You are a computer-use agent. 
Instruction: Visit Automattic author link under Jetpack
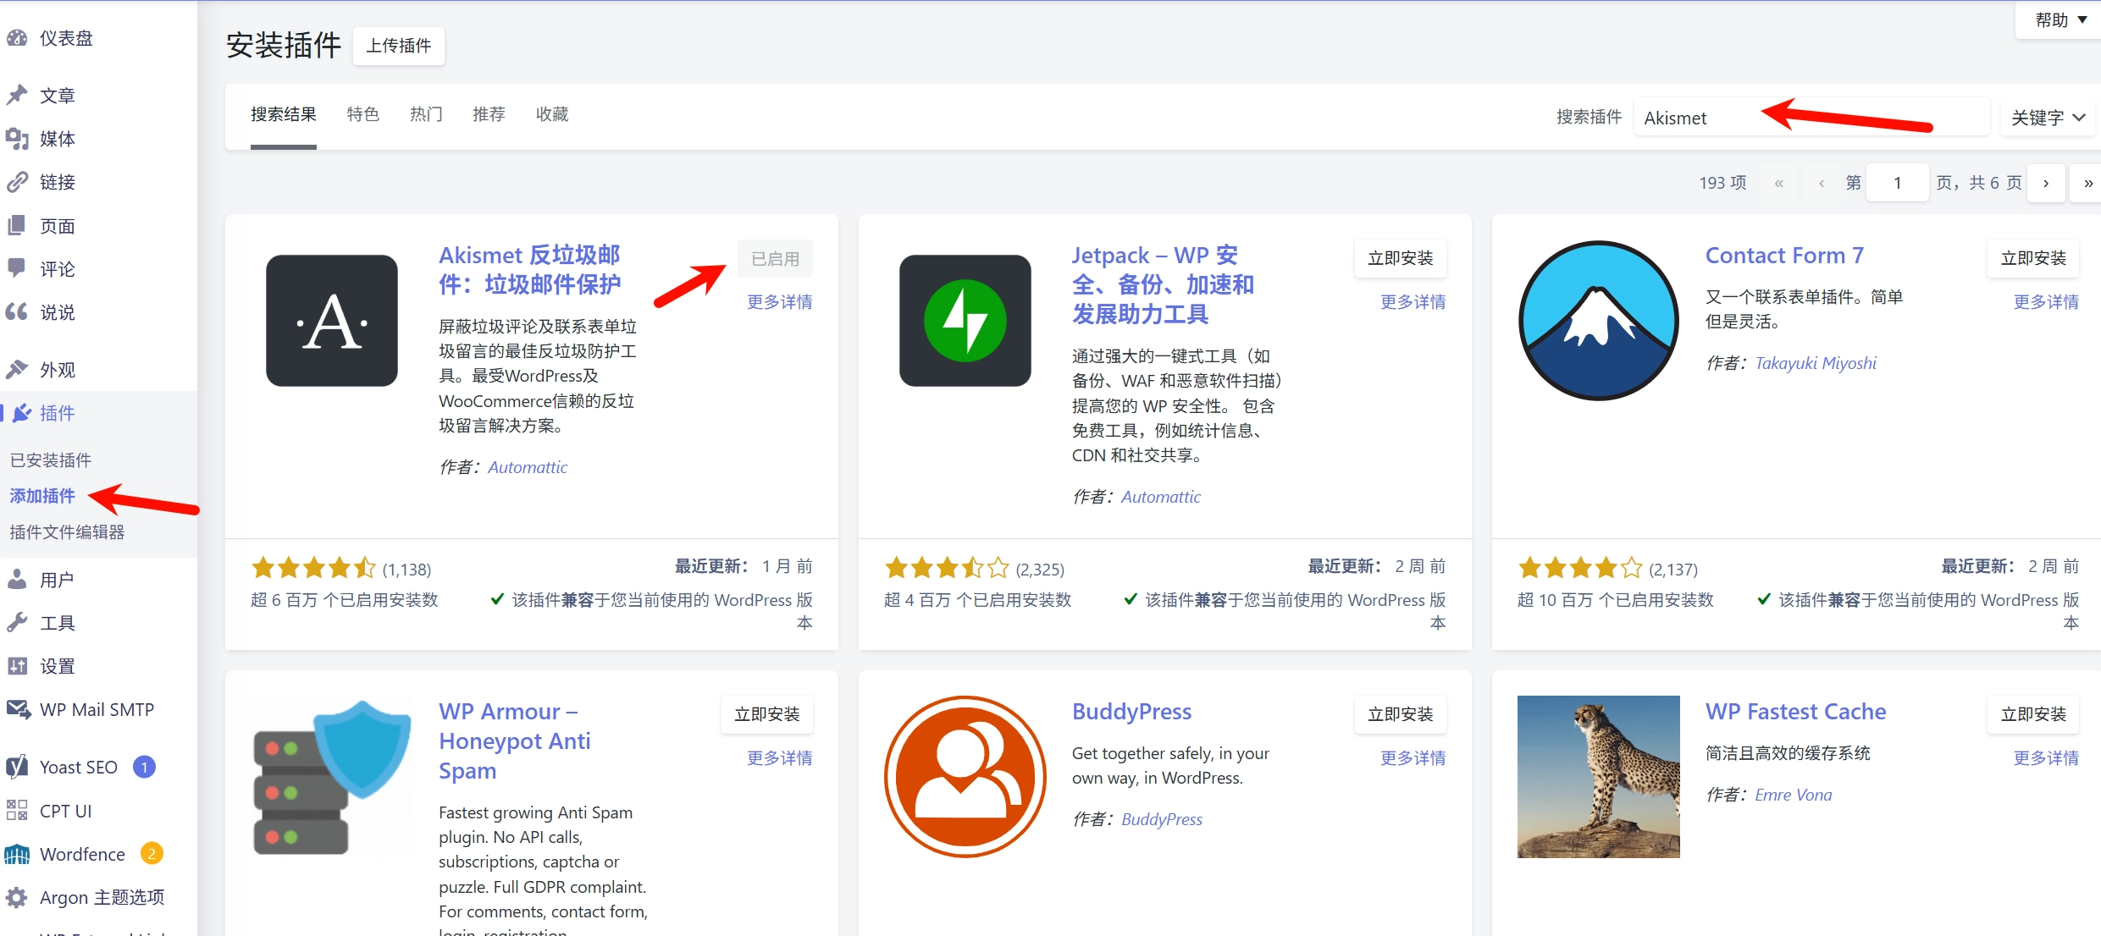1161,497
